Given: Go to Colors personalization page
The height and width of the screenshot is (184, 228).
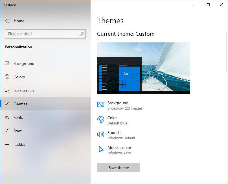Looking at the screenshot, I should click(x=45, y=77).
